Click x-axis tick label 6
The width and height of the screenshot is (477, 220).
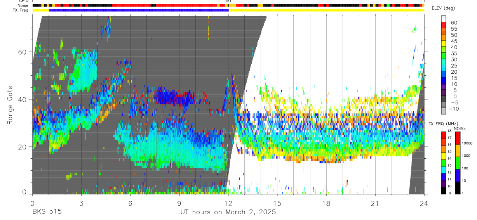(x=130, y=203)
